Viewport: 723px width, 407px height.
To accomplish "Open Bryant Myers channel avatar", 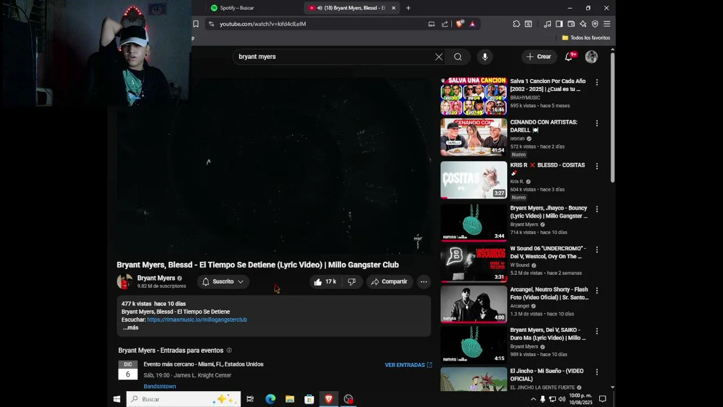I will pos(124,282).
